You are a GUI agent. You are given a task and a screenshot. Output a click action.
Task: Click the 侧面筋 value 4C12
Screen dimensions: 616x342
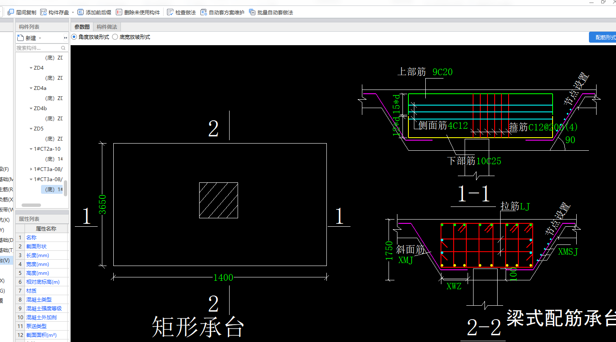pyautogui.click(x=458, y=125)
